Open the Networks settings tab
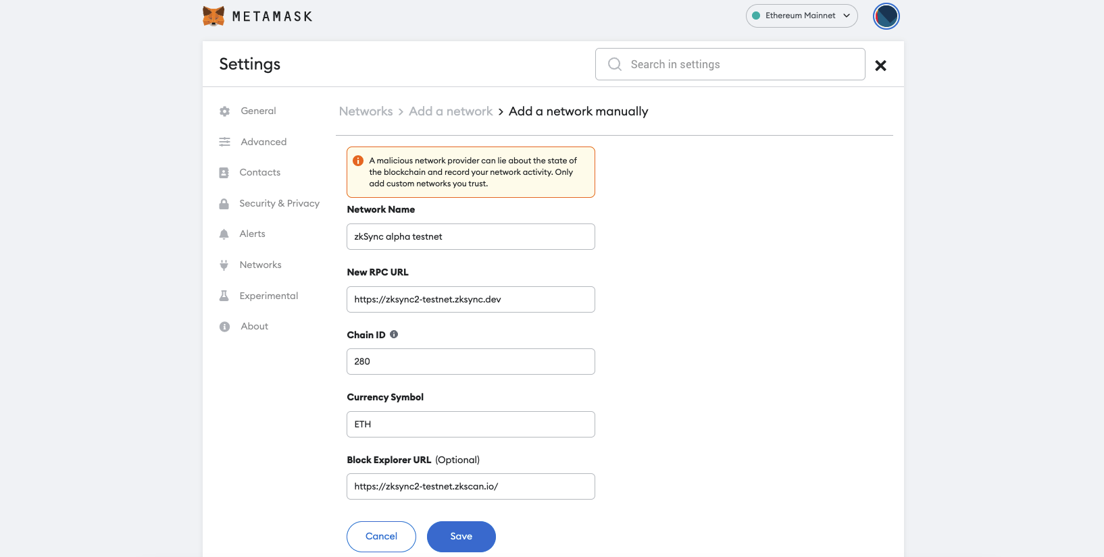 pos(260,265)
